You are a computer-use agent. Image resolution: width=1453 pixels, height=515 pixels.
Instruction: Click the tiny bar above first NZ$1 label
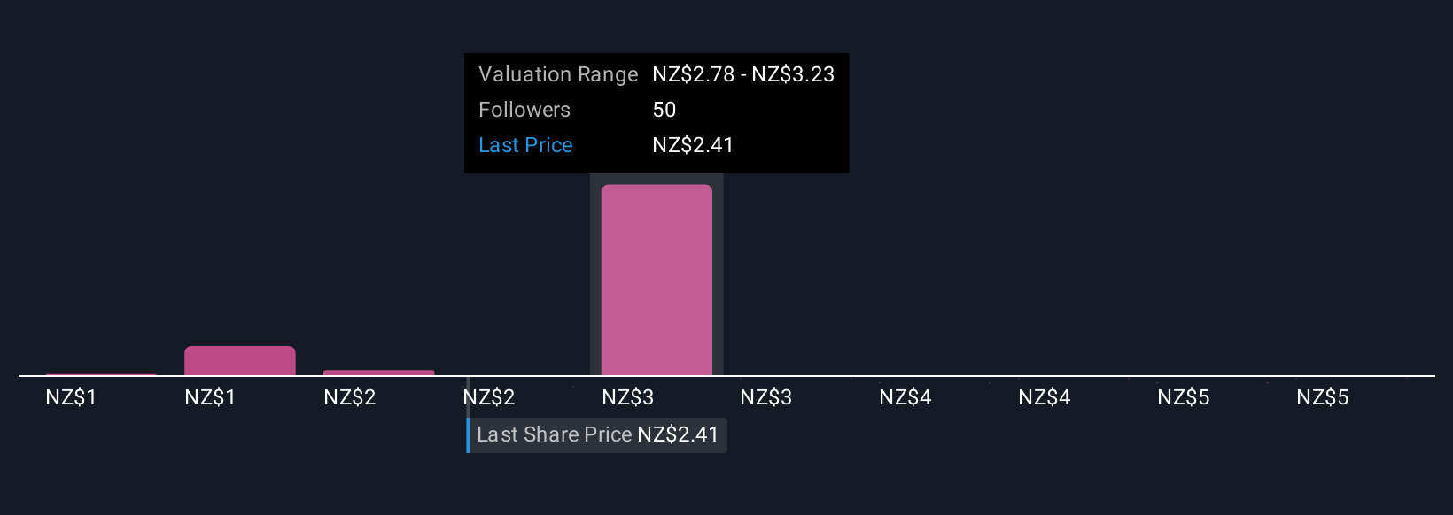pyautogui.click(x=101, y=374)
